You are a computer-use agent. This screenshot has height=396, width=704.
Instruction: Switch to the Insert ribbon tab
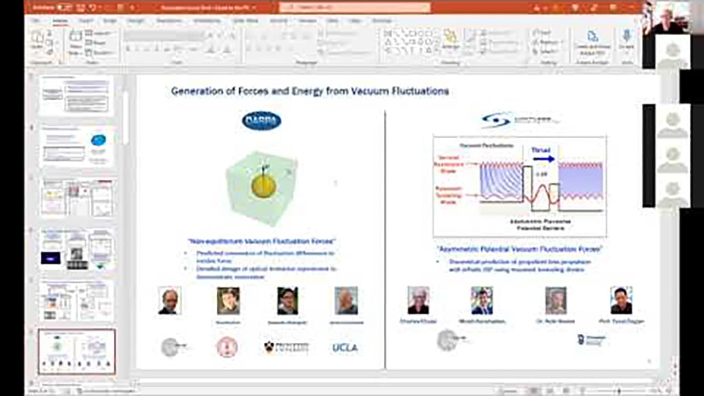[85, 20]
